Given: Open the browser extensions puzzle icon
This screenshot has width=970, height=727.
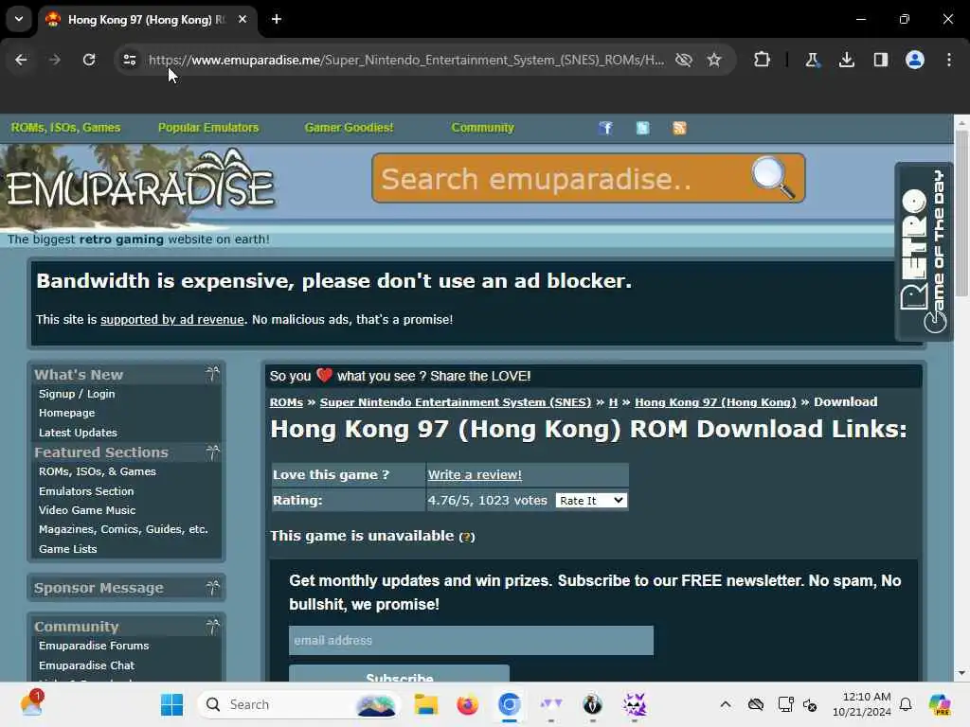Looking at the screenshot, I should pos(763,60).
